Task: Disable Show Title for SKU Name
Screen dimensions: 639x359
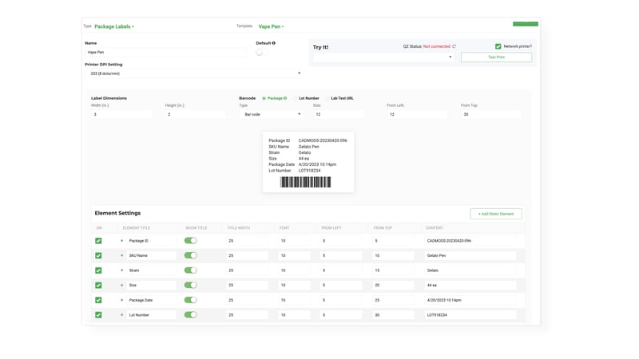Action: pyautogui.click(x=190, y=255)
